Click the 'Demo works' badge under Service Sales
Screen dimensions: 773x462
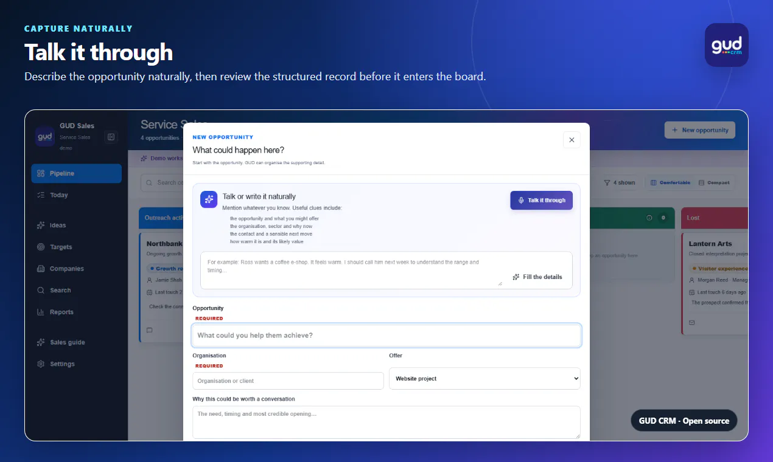[161, 158]
